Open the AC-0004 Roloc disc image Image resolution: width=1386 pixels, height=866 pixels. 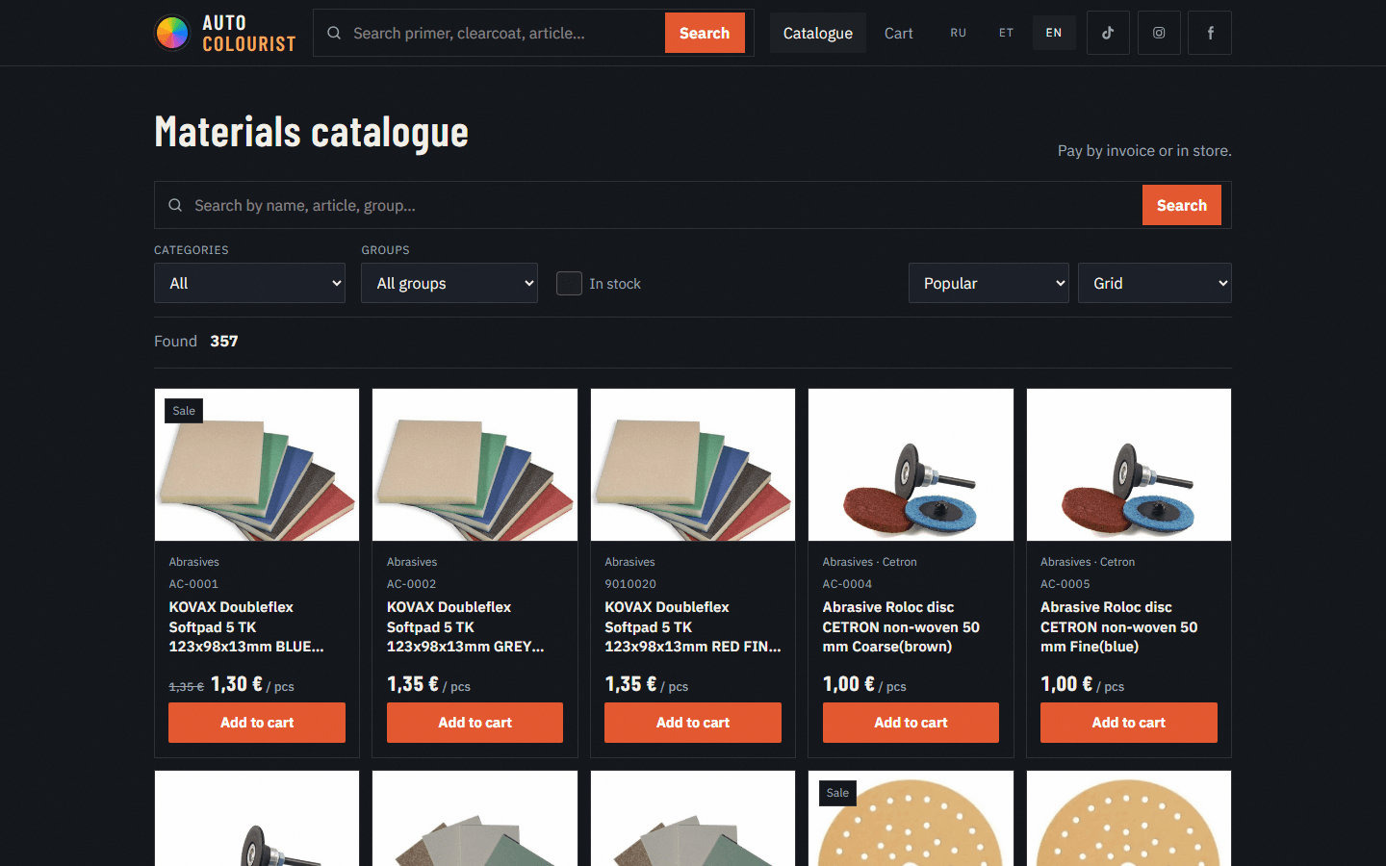[911, 465]
